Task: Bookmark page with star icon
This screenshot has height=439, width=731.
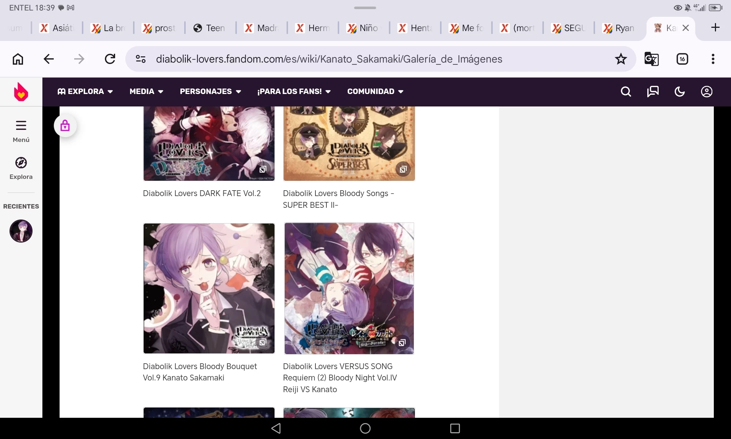Action: [x=621, y=59]
